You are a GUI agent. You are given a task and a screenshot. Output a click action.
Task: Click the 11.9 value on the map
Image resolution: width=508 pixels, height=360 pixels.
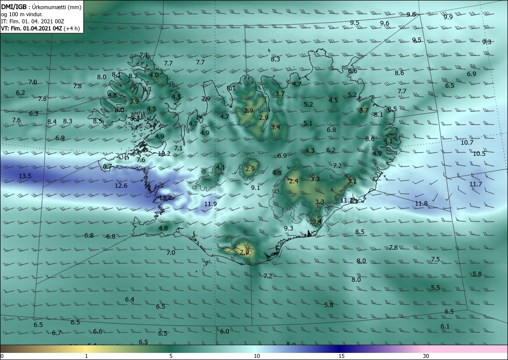click(210, 204)
